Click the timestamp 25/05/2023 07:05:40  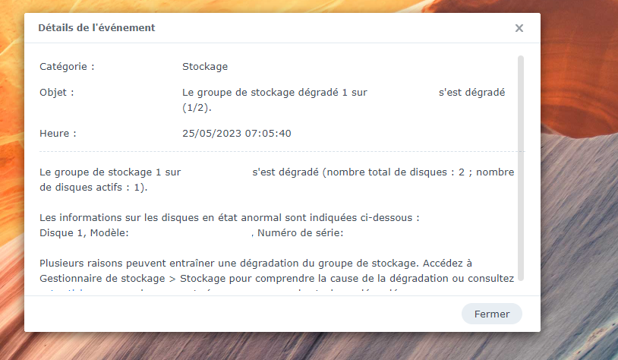(x=236, y=133)
